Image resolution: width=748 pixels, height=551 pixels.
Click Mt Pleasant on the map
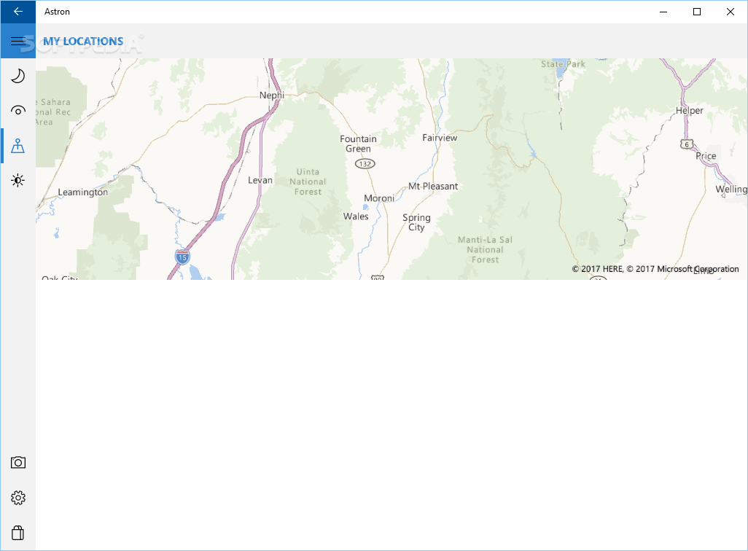[x=433, y=187]
